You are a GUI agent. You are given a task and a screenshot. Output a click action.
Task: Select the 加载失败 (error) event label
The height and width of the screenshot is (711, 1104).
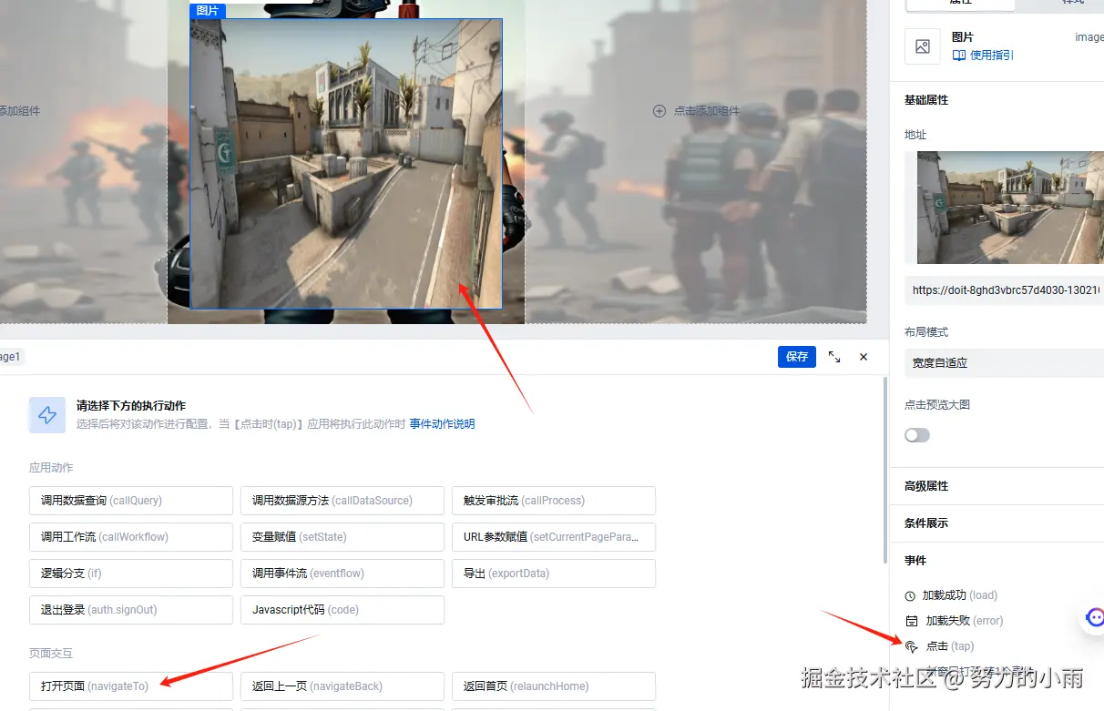pyautogui.click(x=964, y=621)
